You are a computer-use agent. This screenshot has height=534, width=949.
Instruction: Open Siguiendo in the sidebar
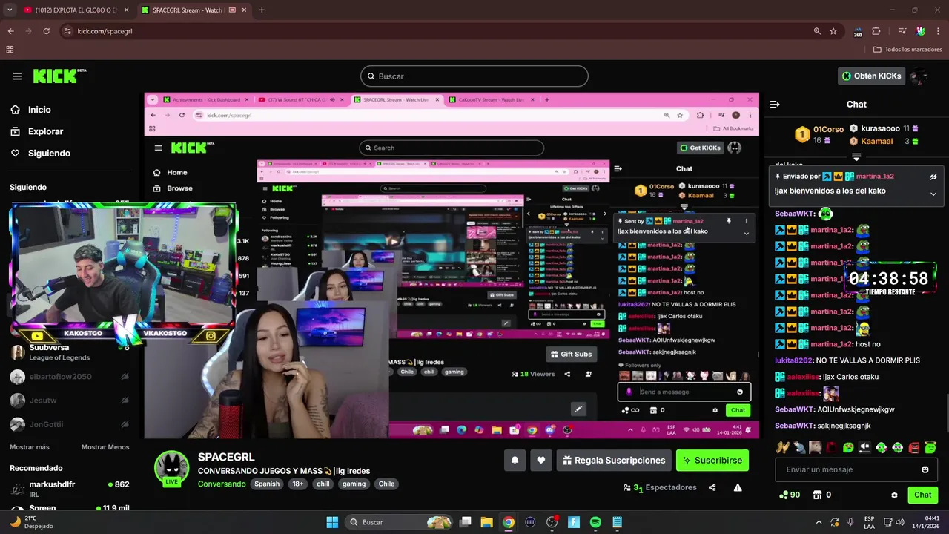click(49, 154)
